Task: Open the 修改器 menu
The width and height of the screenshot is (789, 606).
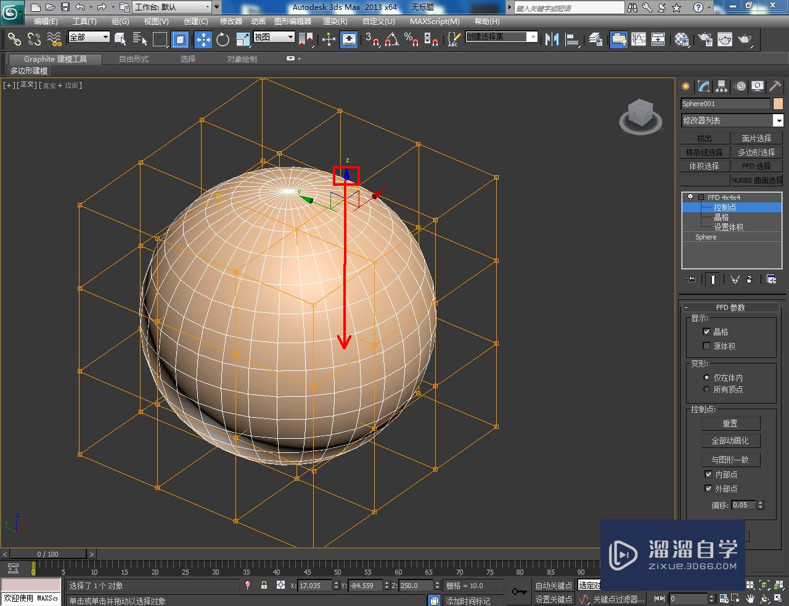Action: [x=231, y=21]
